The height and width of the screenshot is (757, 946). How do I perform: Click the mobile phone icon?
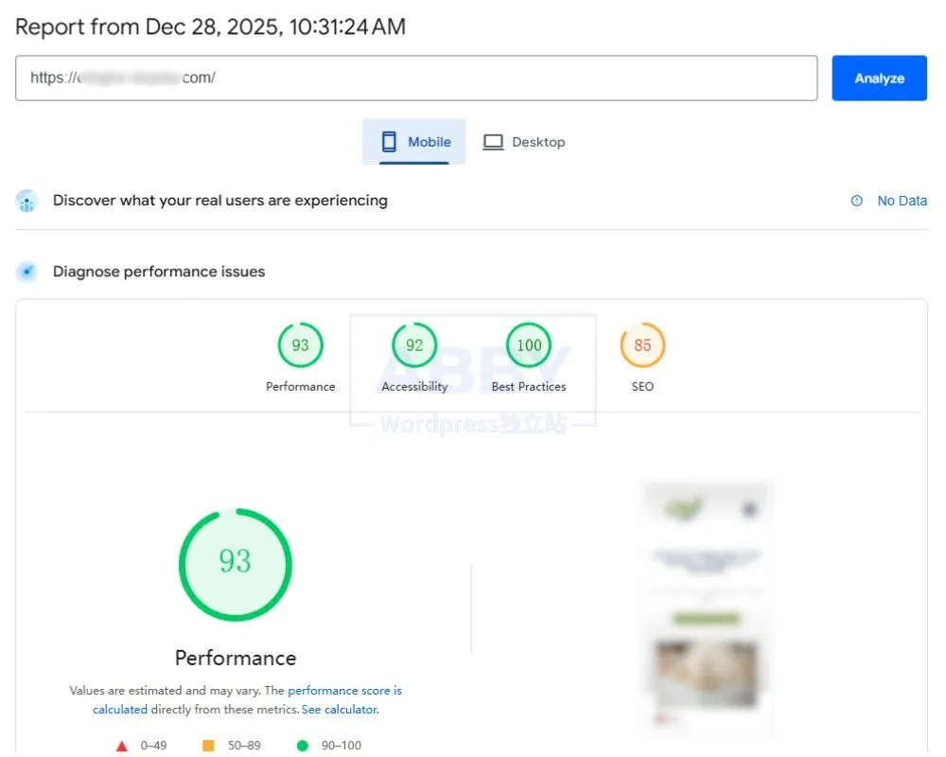click(388, 142)
